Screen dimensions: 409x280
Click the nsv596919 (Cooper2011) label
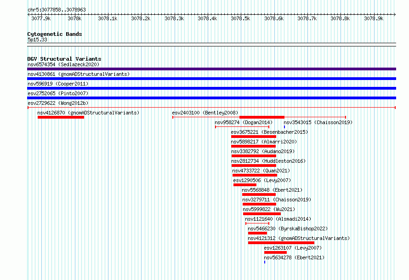pos(58,84)
